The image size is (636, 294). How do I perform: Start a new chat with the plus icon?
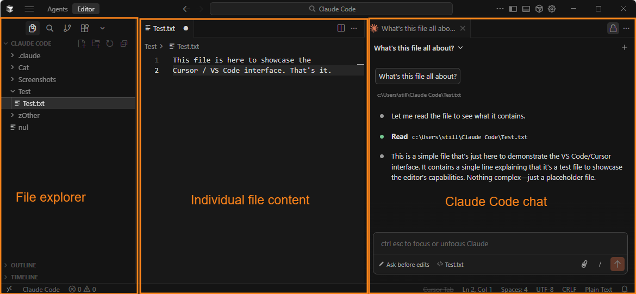pos(625,47)
